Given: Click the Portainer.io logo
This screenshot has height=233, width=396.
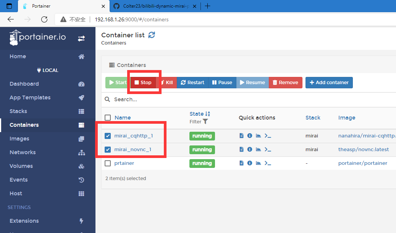Looking at the screenshot, I should [38, 38].
